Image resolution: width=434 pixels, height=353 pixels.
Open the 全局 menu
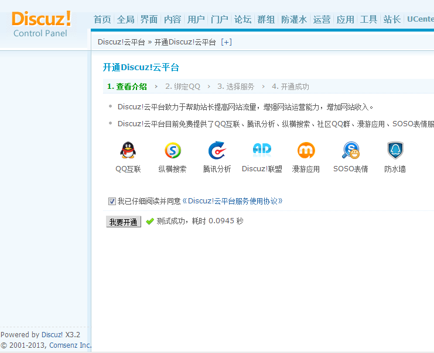pyautogui.click(x=126, y=19)
